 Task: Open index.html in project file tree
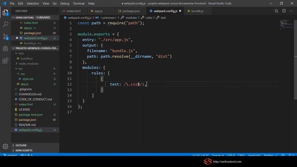pyautogui.click(x=35, y=104)
